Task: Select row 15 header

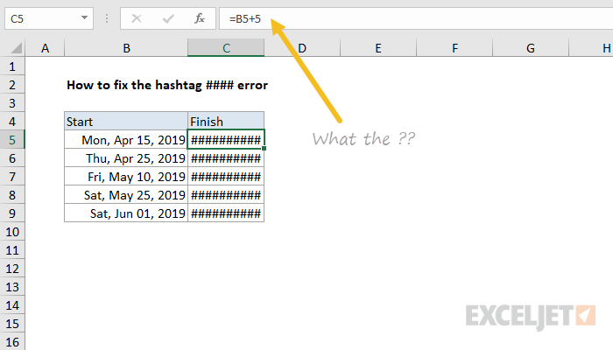Action: coord(12,324)
